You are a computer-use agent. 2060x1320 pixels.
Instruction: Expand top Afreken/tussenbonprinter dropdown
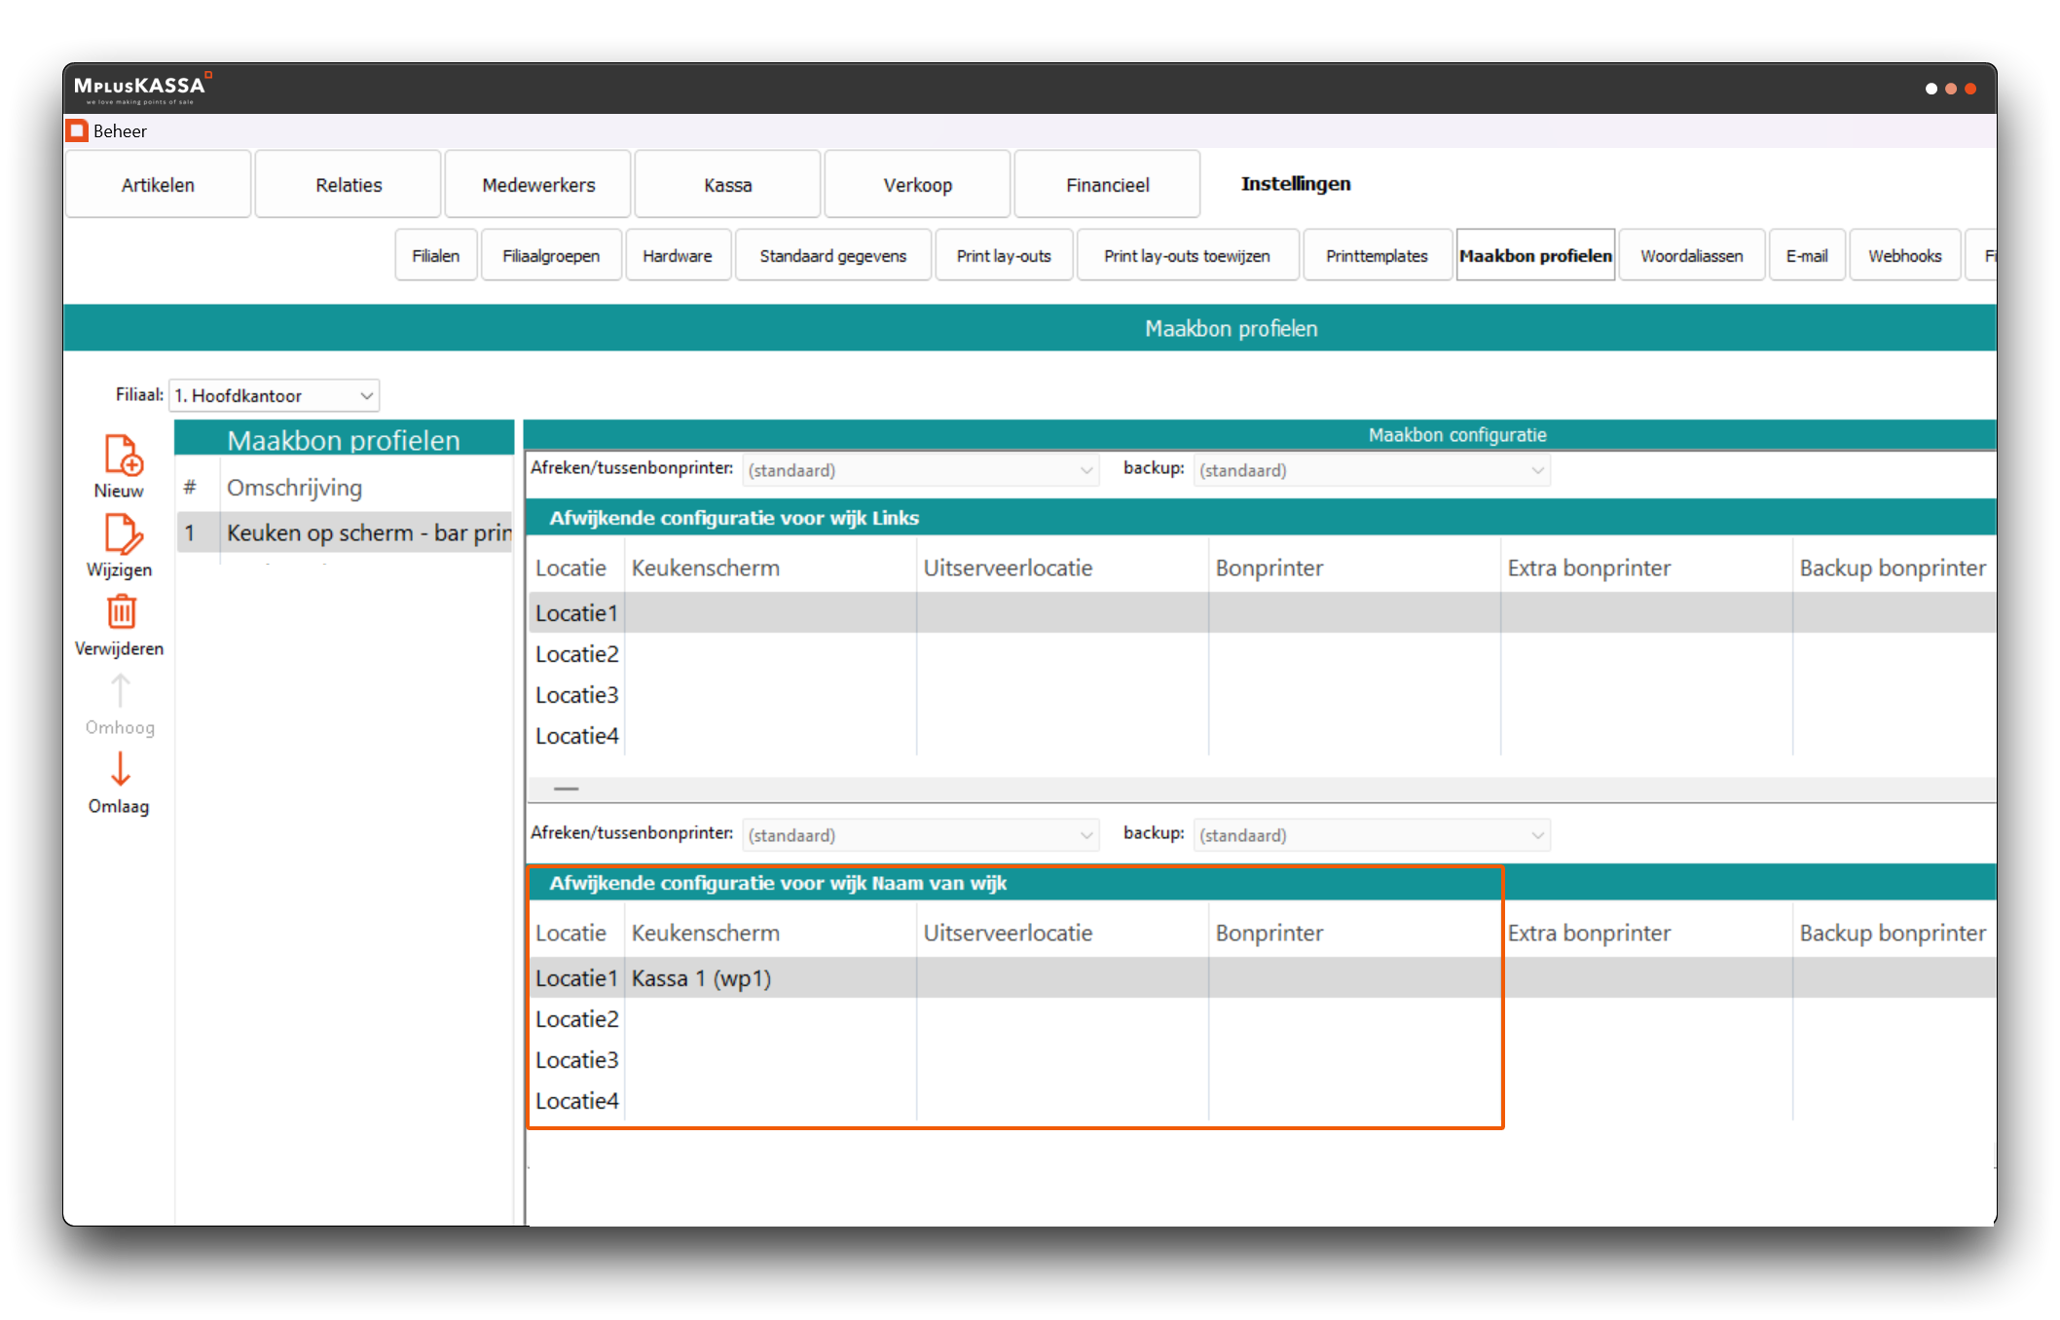(920, 470)
